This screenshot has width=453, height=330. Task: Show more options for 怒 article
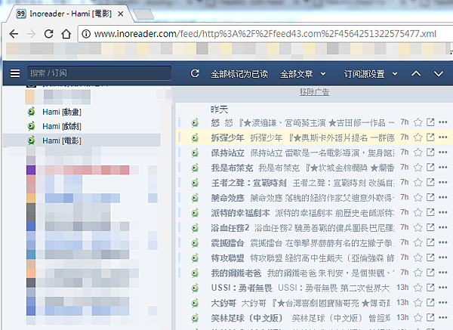click(x=443, y=122)
